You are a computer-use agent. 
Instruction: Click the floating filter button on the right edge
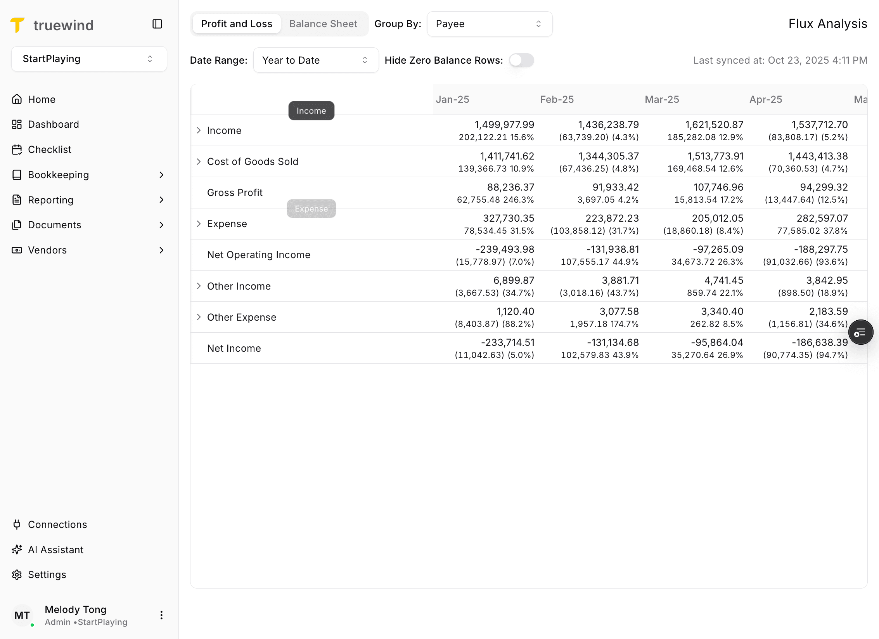[861, 332]
